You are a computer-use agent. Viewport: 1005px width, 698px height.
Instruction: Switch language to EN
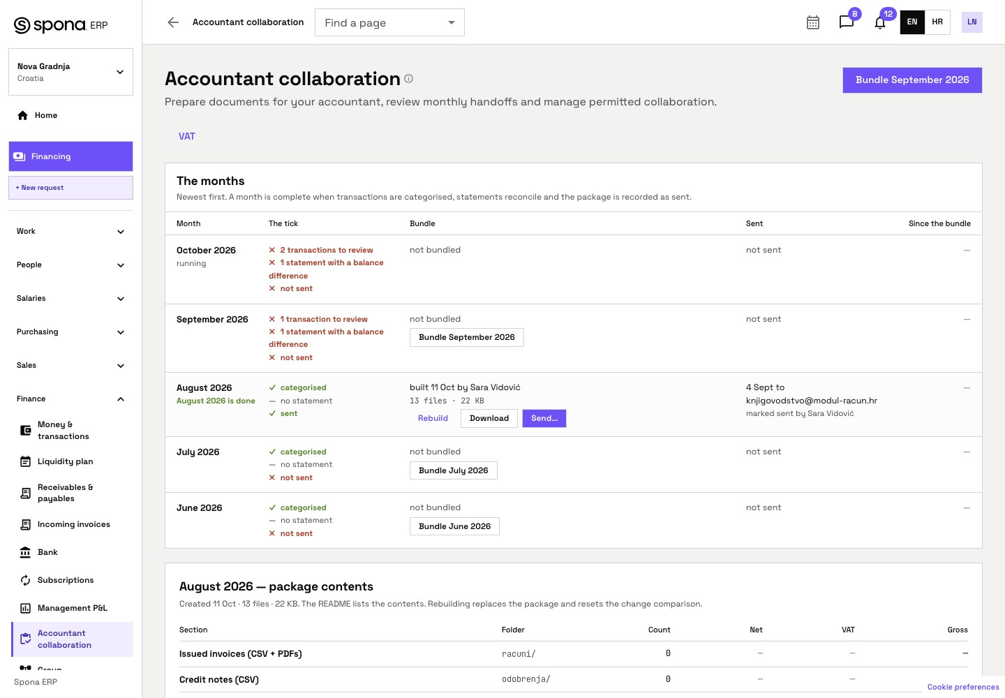(912, 22)
